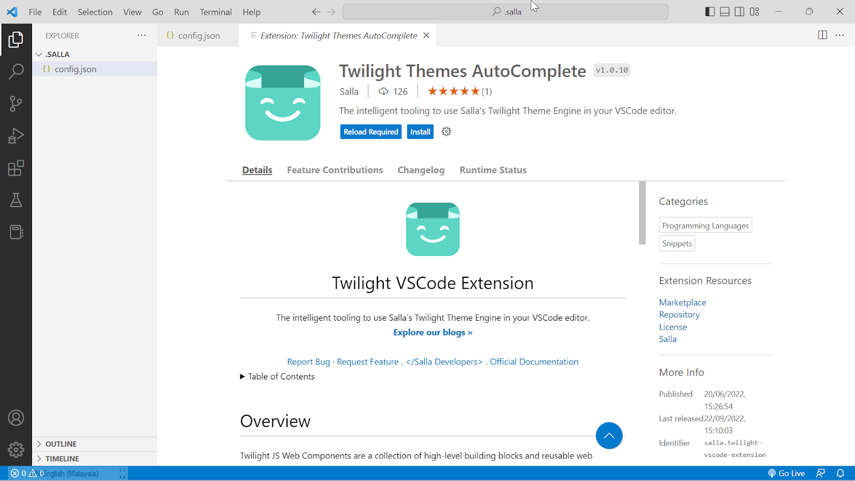
Task: Open the Testing panel via the flask icon
Action: click(x=16, y=199)
